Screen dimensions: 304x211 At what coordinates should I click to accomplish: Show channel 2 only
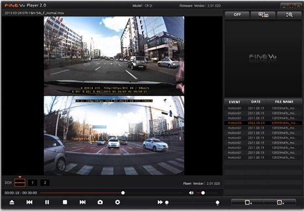45,183
